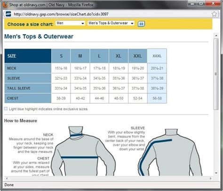Click chest value 56-58 for size XXXL

(x=157, y=98)
